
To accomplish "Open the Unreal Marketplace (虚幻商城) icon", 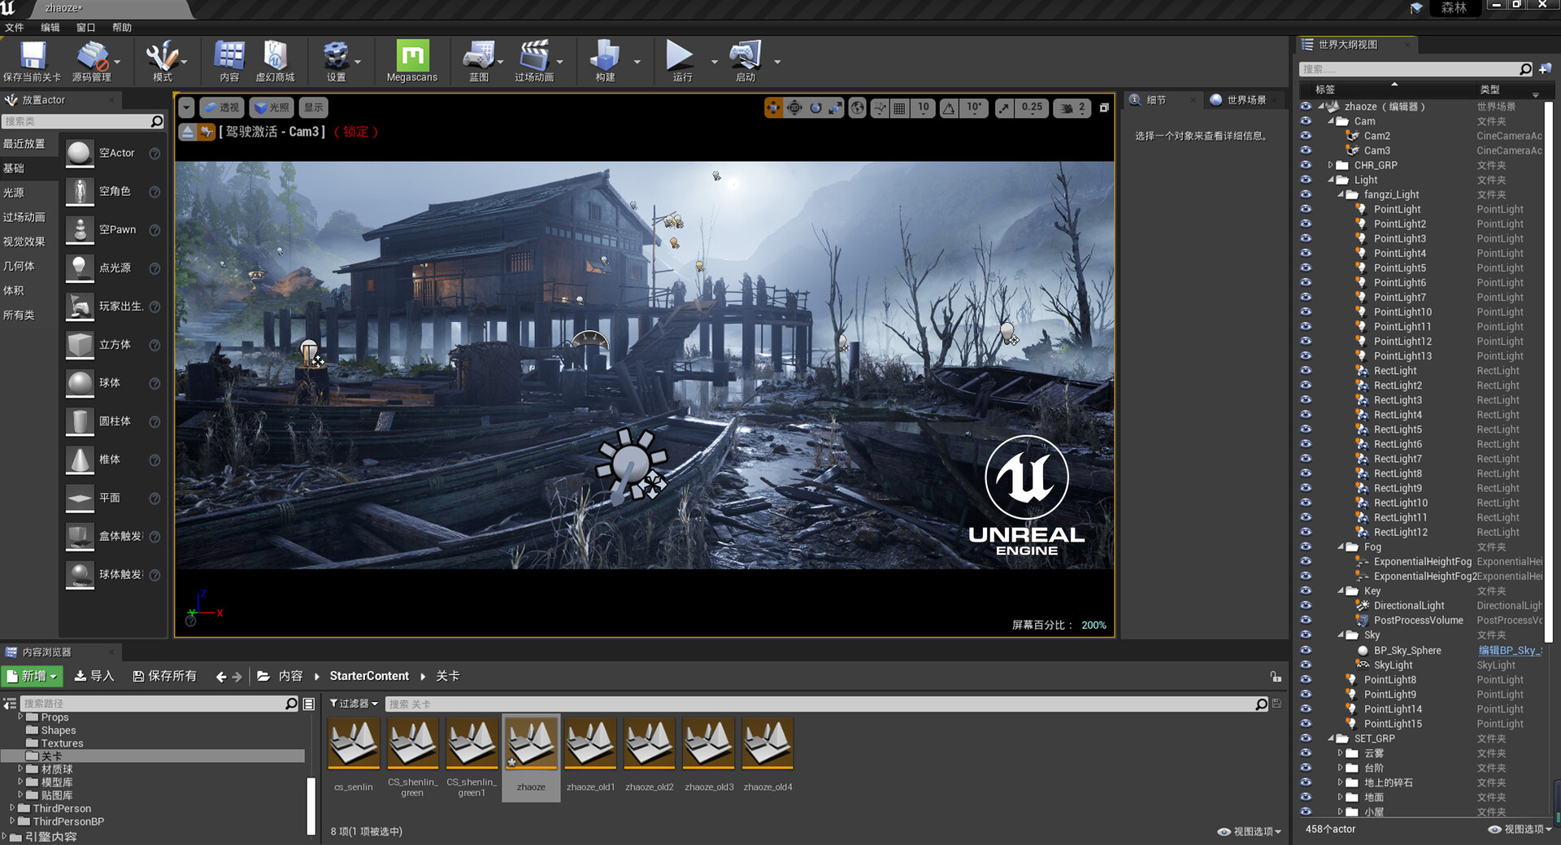I will coord(275,56).
